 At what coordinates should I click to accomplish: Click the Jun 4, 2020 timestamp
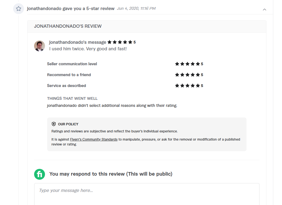136,8
